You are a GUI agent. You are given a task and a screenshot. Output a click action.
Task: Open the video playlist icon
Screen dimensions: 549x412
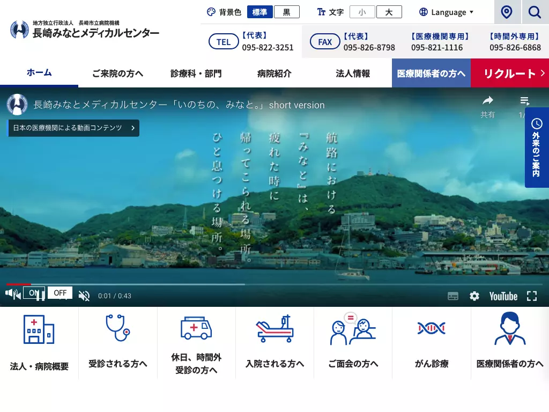(x=524, y=101)
